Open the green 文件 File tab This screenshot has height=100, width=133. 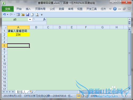[8, 9]
